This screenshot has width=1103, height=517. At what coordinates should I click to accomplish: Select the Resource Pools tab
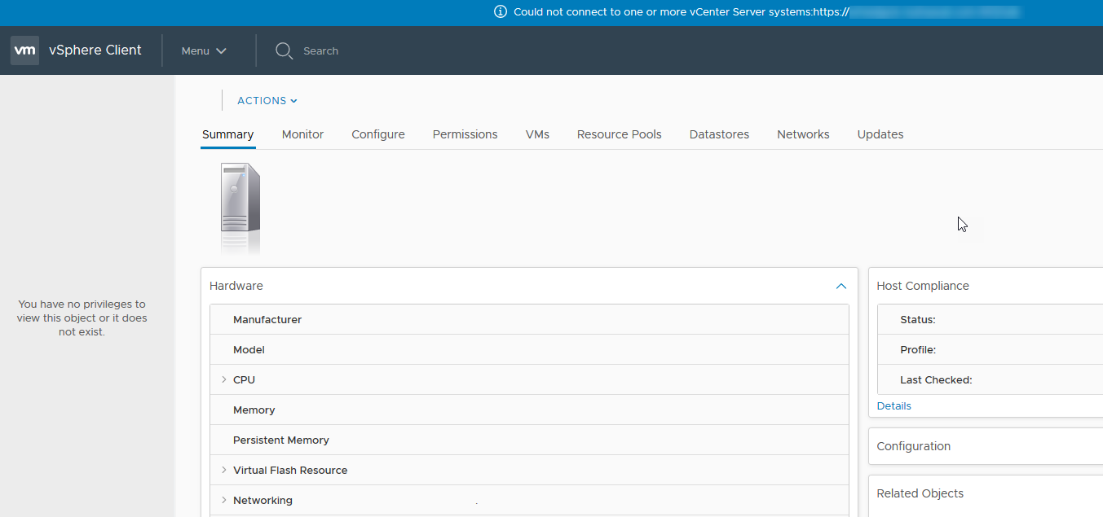(x=619, y=134)
